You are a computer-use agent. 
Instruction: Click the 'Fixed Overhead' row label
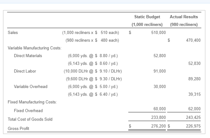click(x=28, y=110)
